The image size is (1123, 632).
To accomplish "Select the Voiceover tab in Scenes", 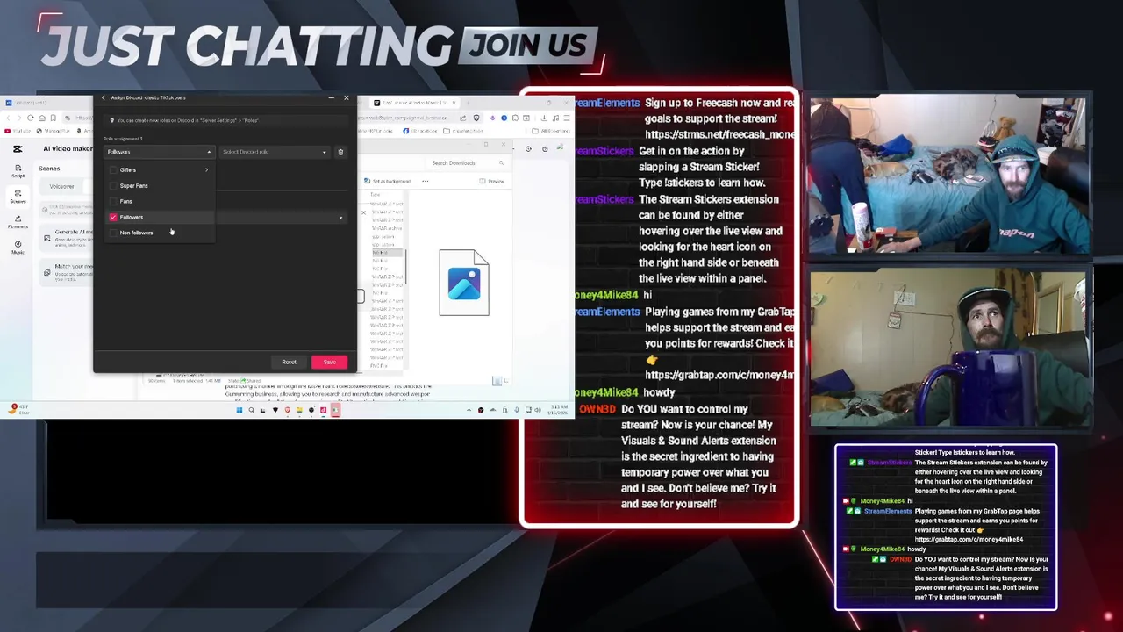I will click(x=61, y=186).
